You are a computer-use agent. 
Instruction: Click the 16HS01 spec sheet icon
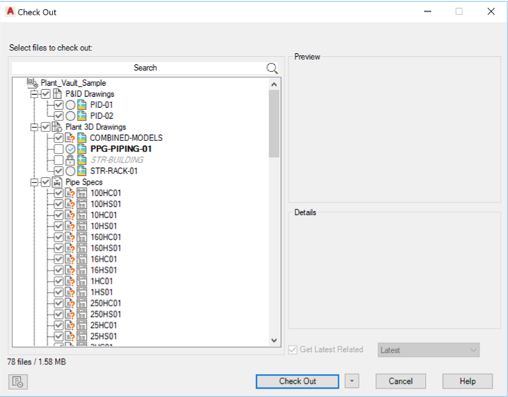click(82, 270)
